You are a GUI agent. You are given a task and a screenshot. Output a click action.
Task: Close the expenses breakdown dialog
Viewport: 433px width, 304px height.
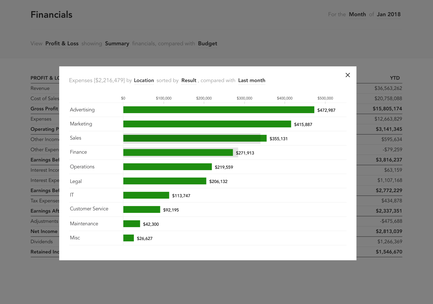point(348,75)
